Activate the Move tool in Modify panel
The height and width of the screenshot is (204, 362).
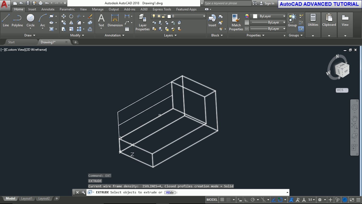pyautogui.click(x=64, y=16)
